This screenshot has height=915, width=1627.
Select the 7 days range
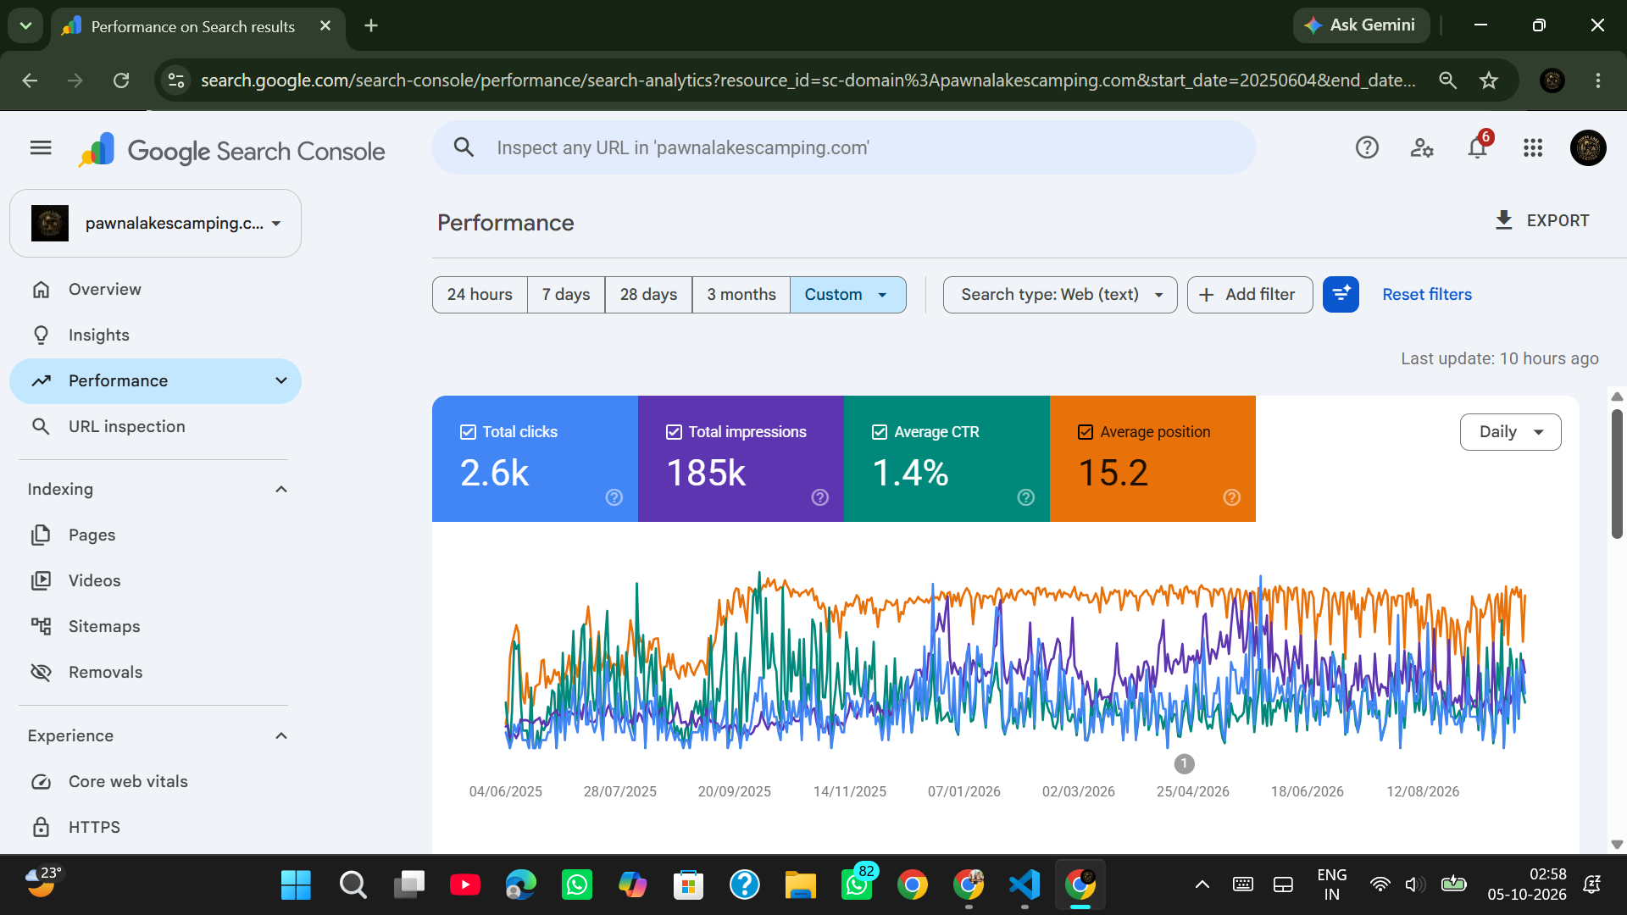click(566, 295)
